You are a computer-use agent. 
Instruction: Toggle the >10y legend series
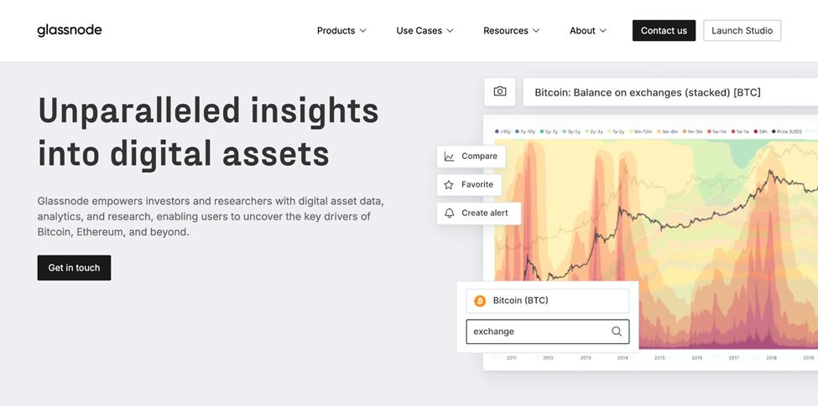click(503, 131)
